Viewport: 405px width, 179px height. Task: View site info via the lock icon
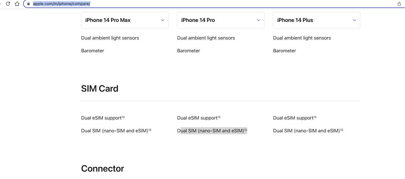click(28, 4)
